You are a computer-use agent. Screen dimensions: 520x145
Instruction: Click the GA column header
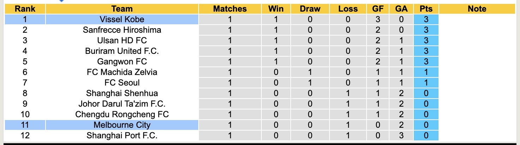[401, 9]
